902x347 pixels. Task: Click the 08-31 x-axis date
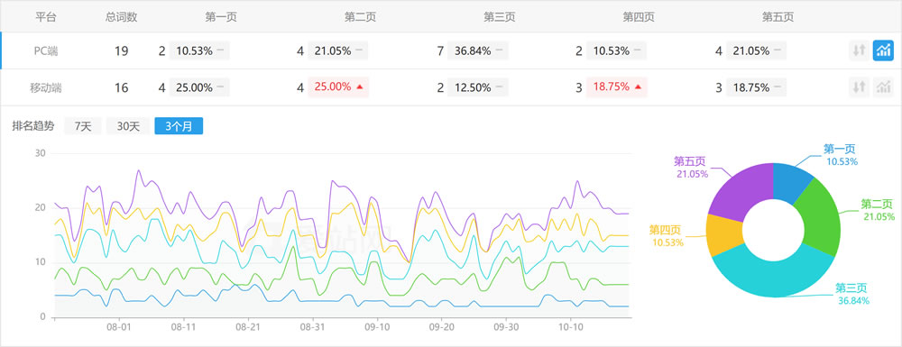point(312,327)
